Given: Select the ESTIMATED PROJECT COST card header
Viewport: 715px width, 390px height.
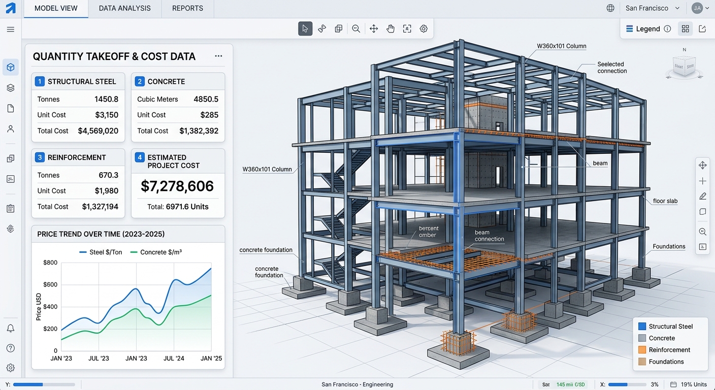Looking at the screenshot, I should point(178,161).
